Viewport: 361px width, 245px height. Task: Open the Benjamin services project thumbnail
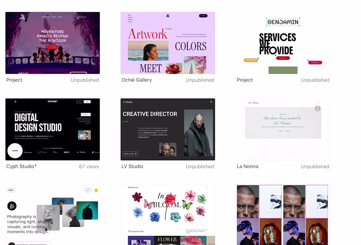coord(283,43)
